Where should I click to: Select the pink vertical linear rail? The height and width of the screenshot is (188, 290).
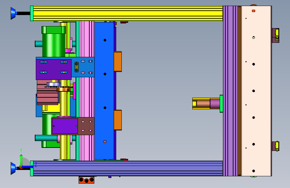click(87, 91)
